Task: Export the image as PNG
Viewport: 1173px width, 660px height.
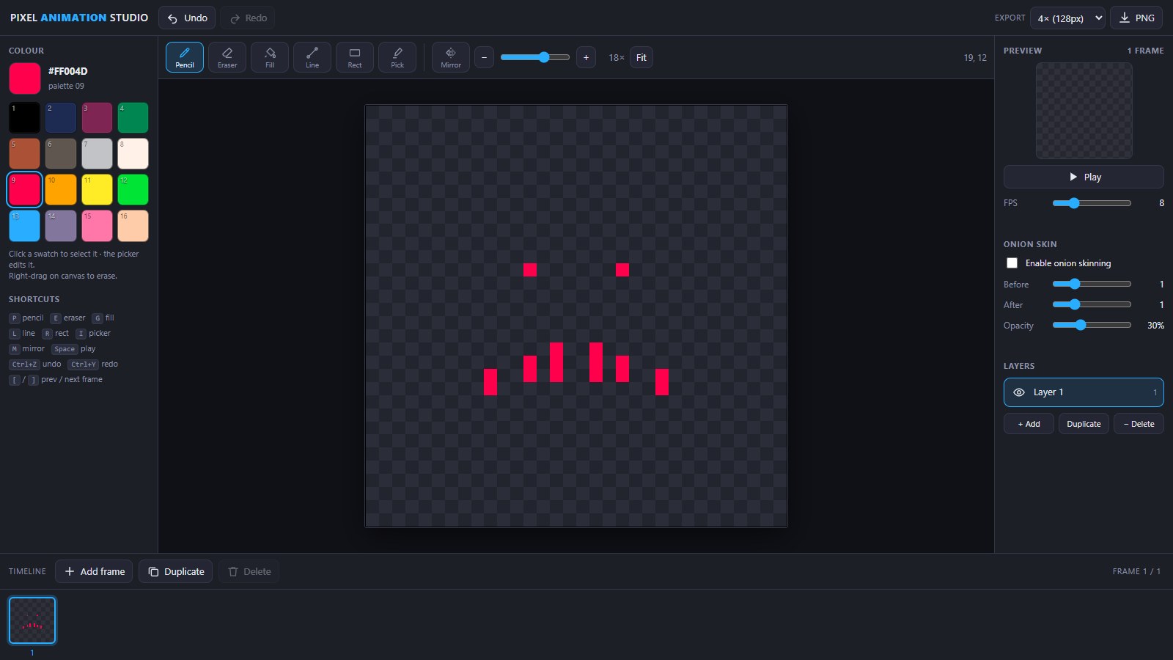Action: [x=1136, y=18]
